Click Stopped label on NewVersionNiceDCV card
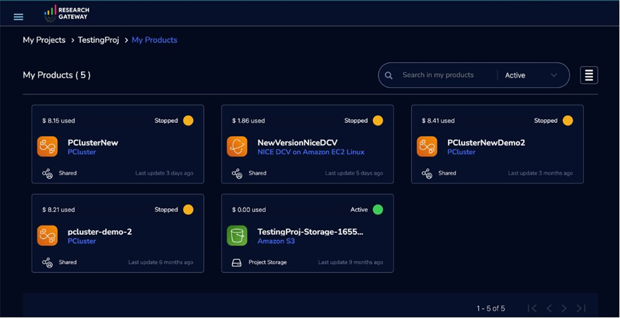 (356, 121)
